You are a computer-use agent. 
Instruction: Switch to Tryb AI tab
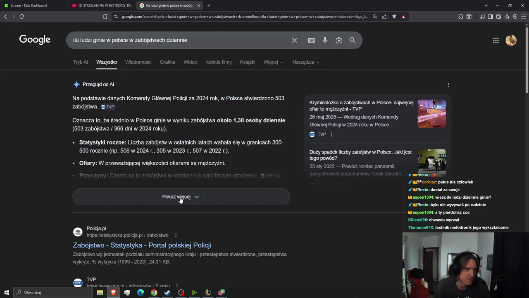(x=80, y=62)
